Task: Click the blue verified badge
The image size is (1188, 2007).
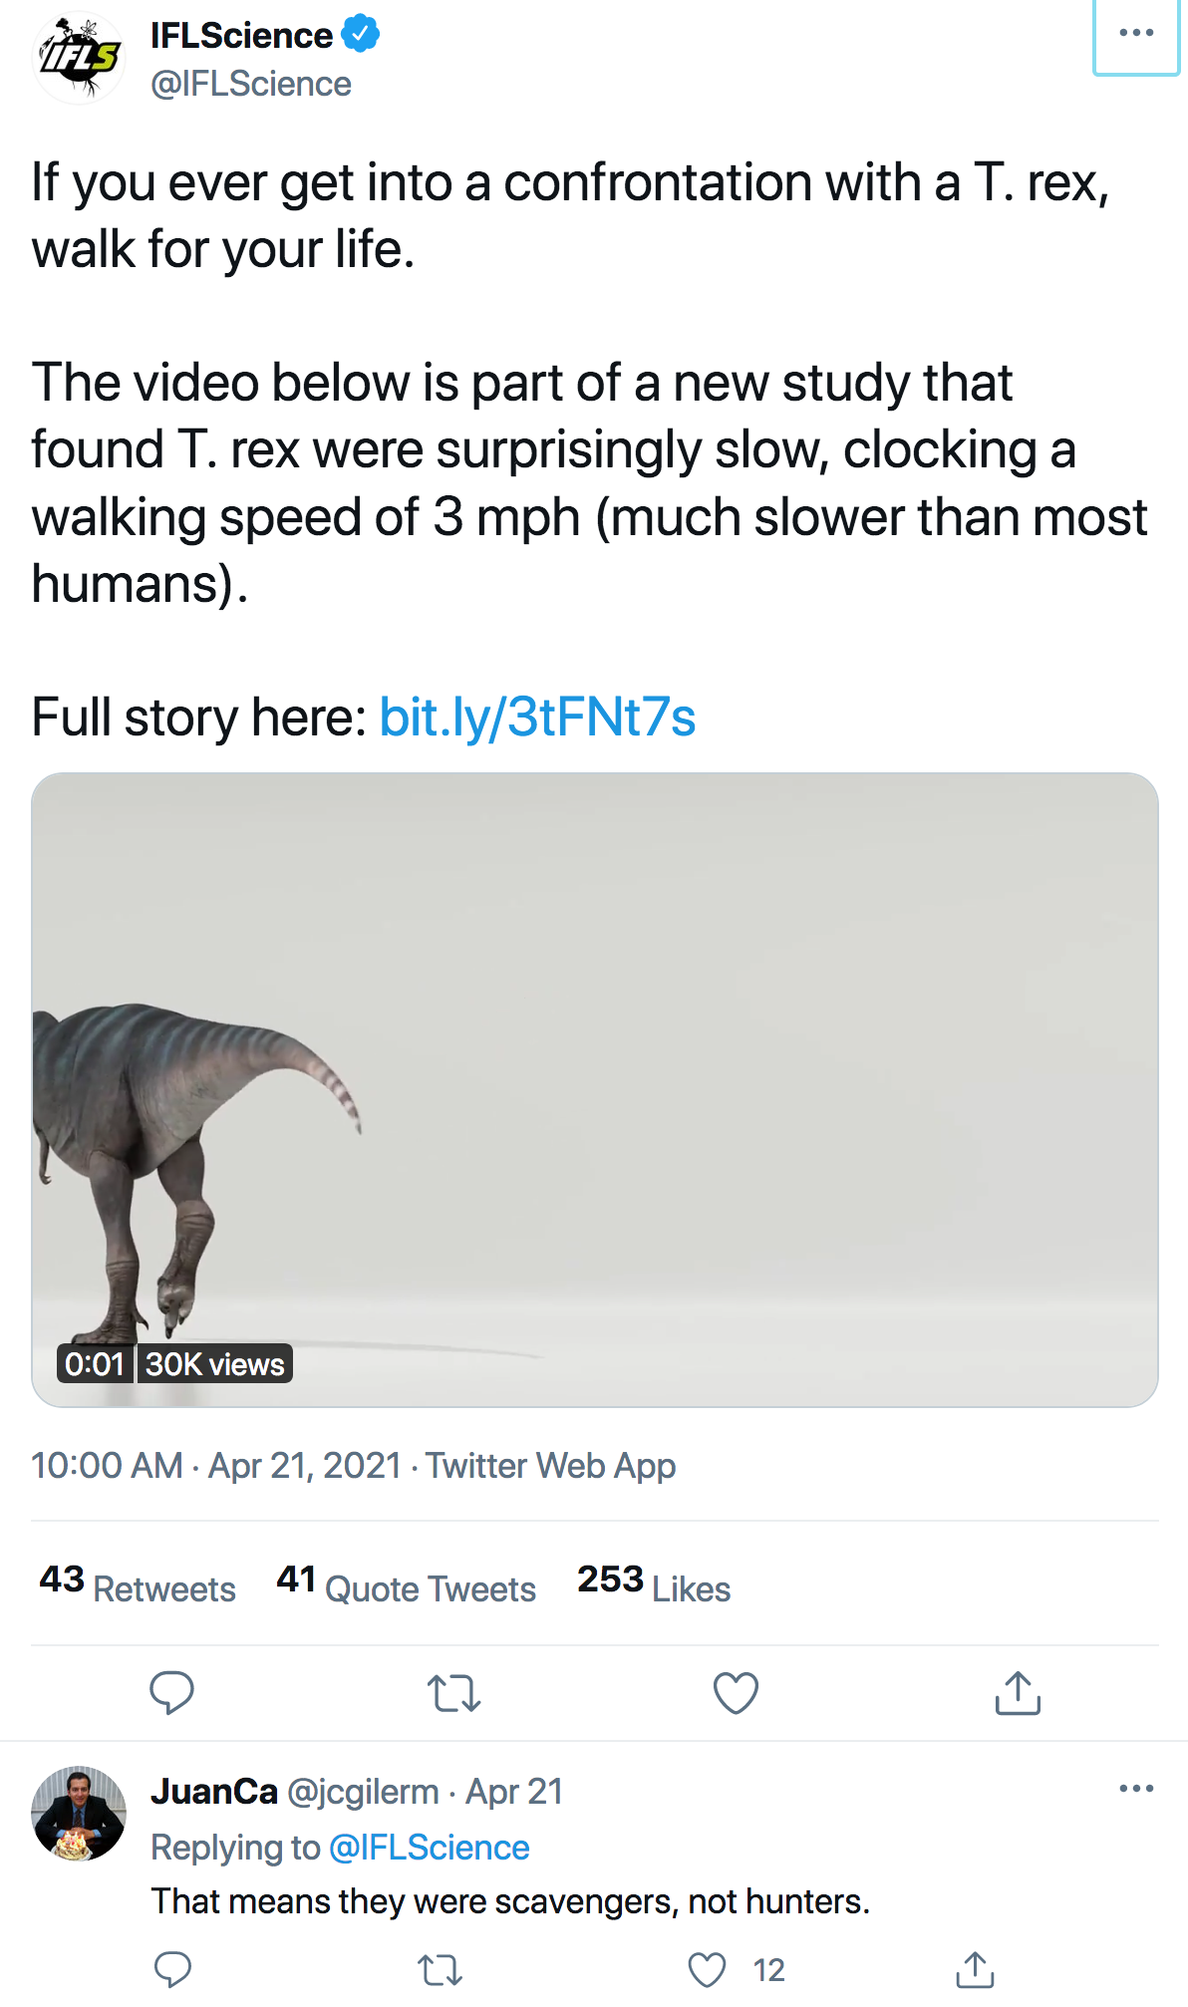Action: pyautogui.click(x=361, y=34)
